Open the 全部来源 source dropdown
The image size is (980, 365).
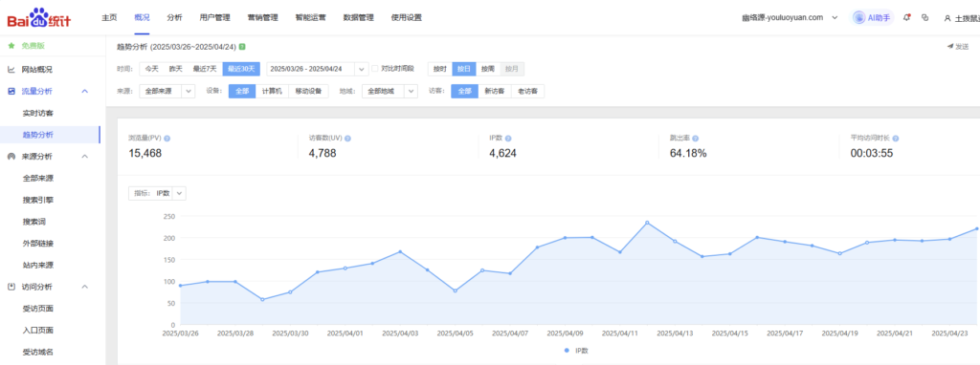167,91
